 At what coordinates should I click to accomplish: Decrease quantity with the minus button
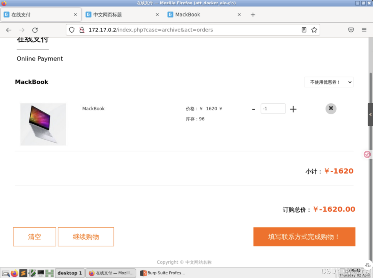coord(253,109)
